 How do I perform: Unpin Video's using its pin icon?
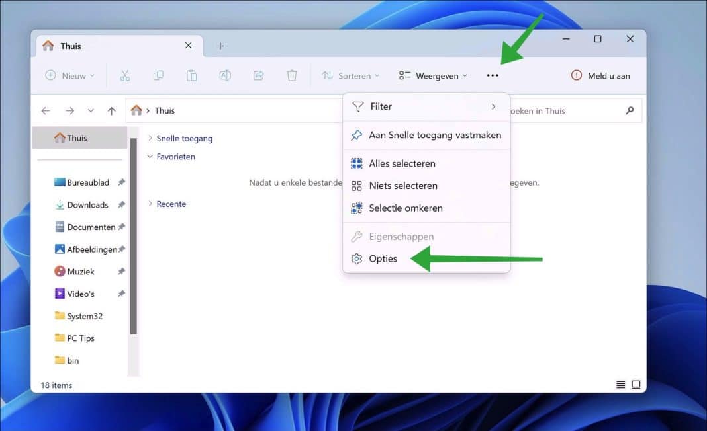pyautogui.click(x=121, y=294)
